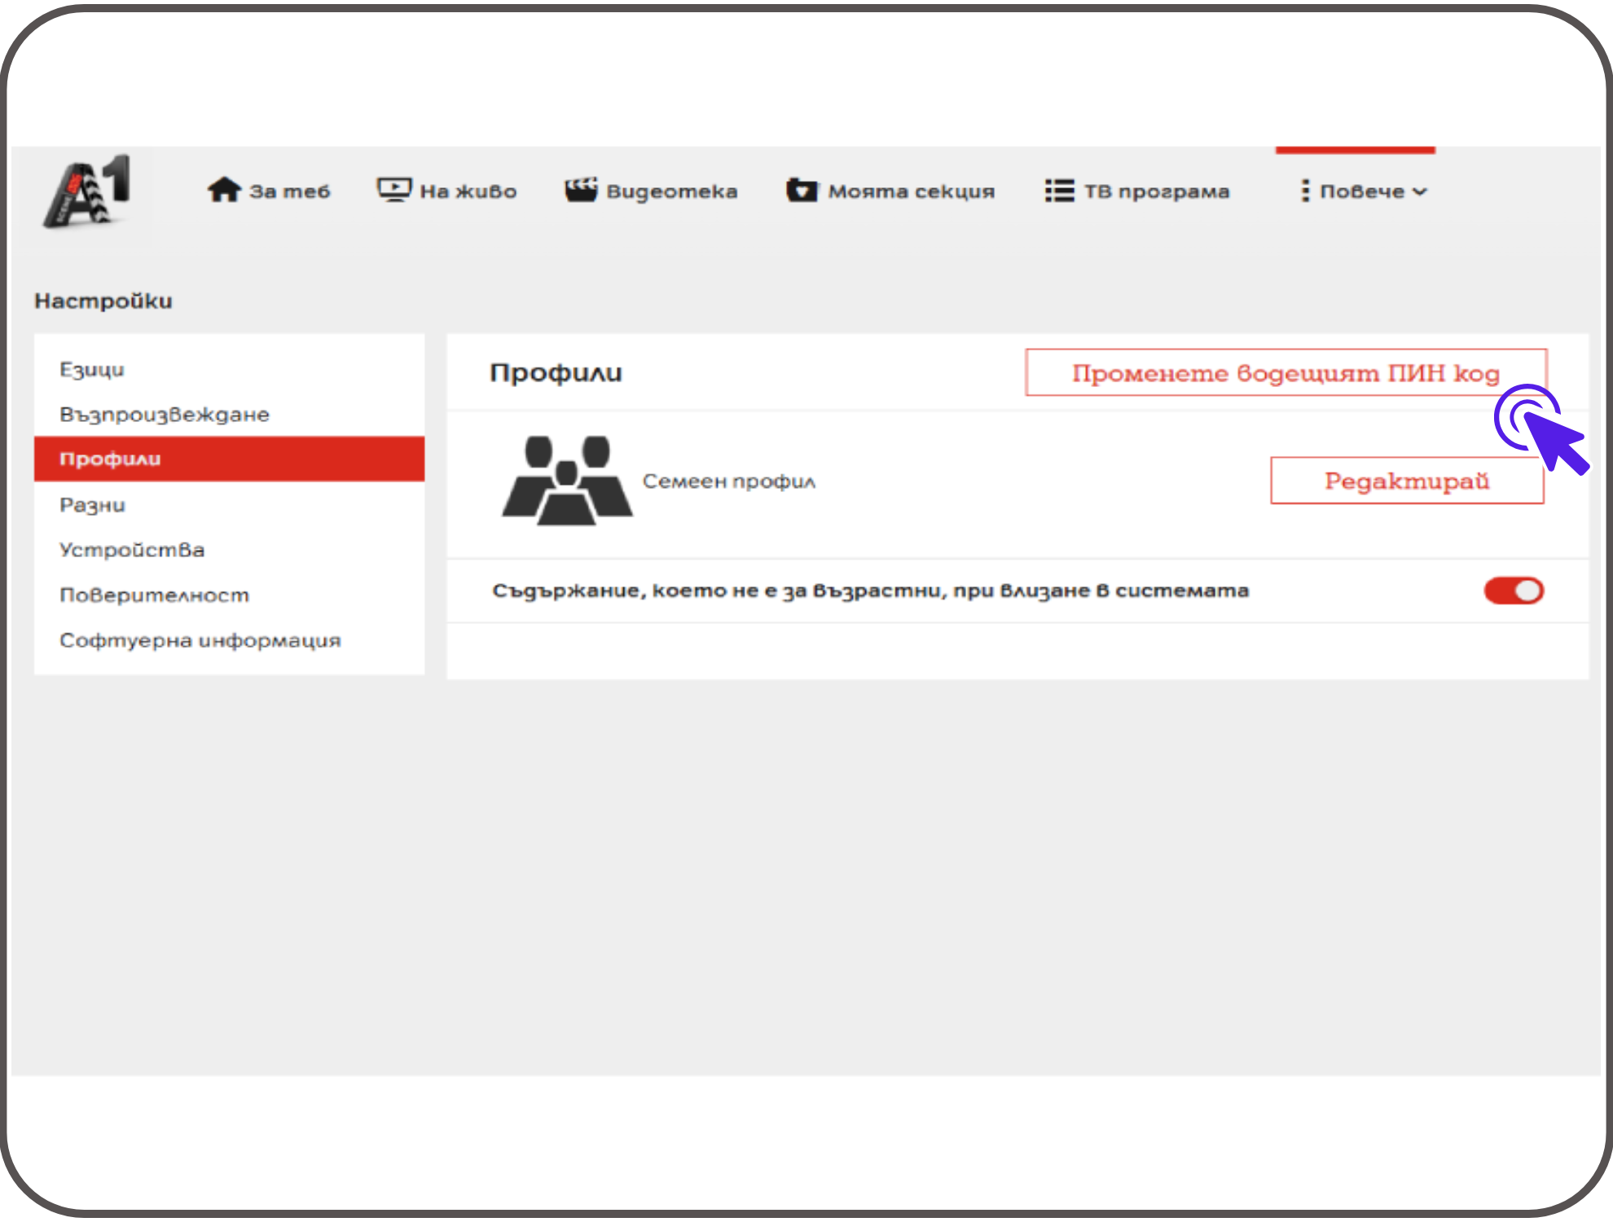Click the TV screen icon for На живо
1613x1222 pixels.
tap(394, 191)
